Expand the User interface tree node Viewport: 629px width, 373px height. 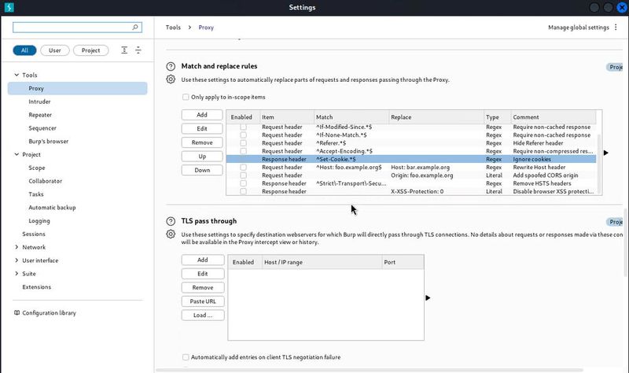tap(17, 260)
